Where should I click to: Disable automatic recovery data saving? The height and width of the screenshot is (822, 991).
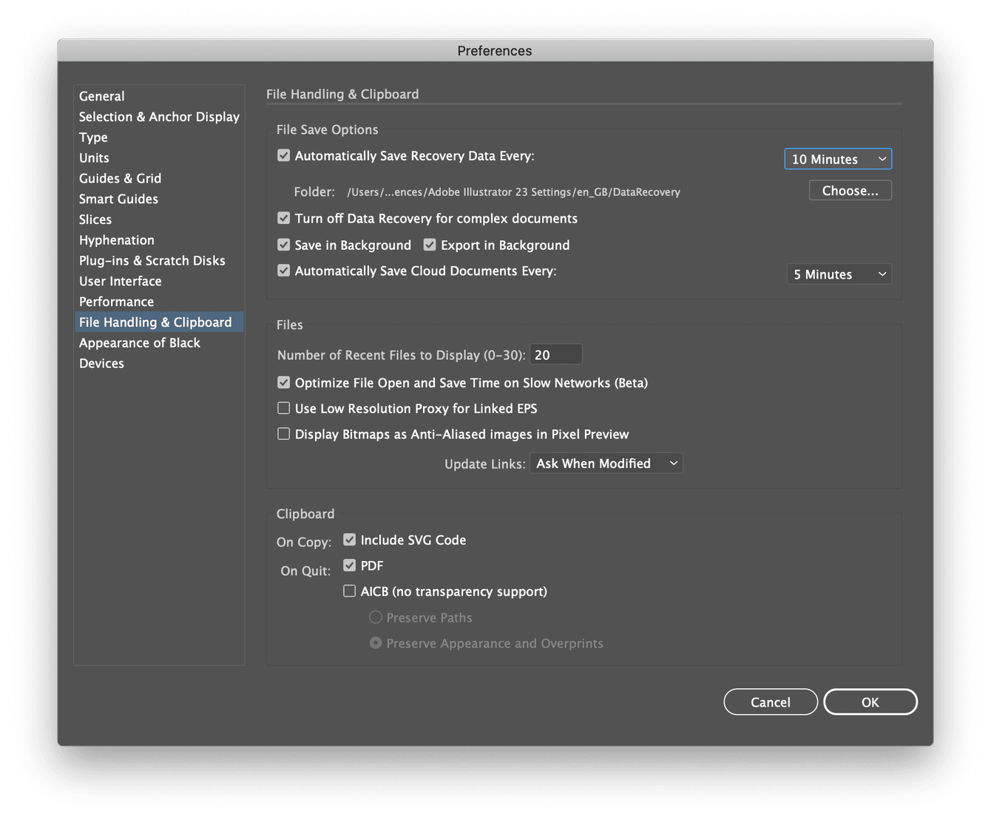tap(283, 155)
